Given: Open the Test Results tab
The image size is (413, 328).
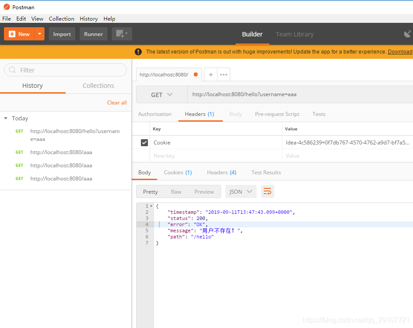Looking at the screenshot, I should point(266,173).
